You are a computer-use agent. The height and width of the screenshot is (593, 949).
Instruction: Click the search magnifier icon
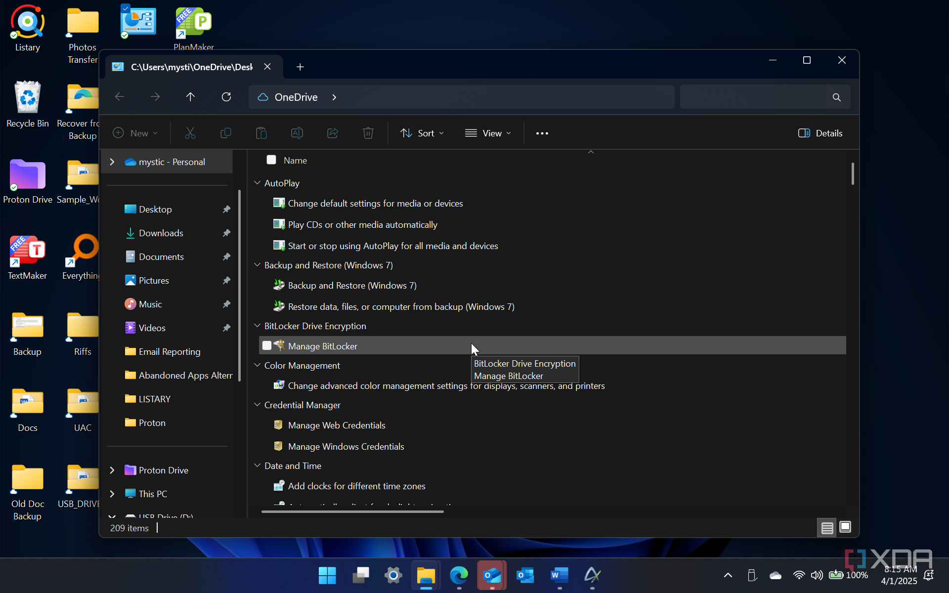pyautogui.click(x=836, y=97)
